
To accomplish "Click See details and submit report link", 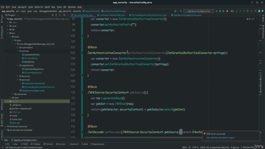I will 221,137.
